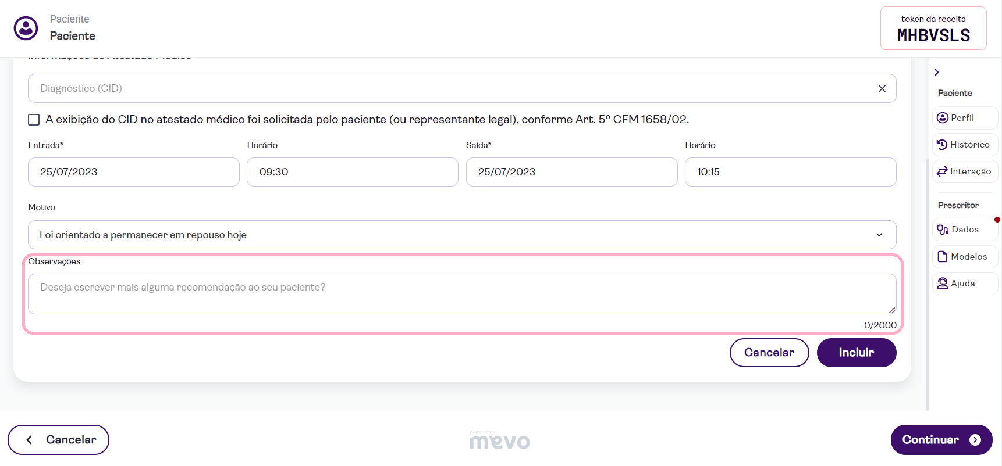Click the Saída date field

tap(571, 172)
